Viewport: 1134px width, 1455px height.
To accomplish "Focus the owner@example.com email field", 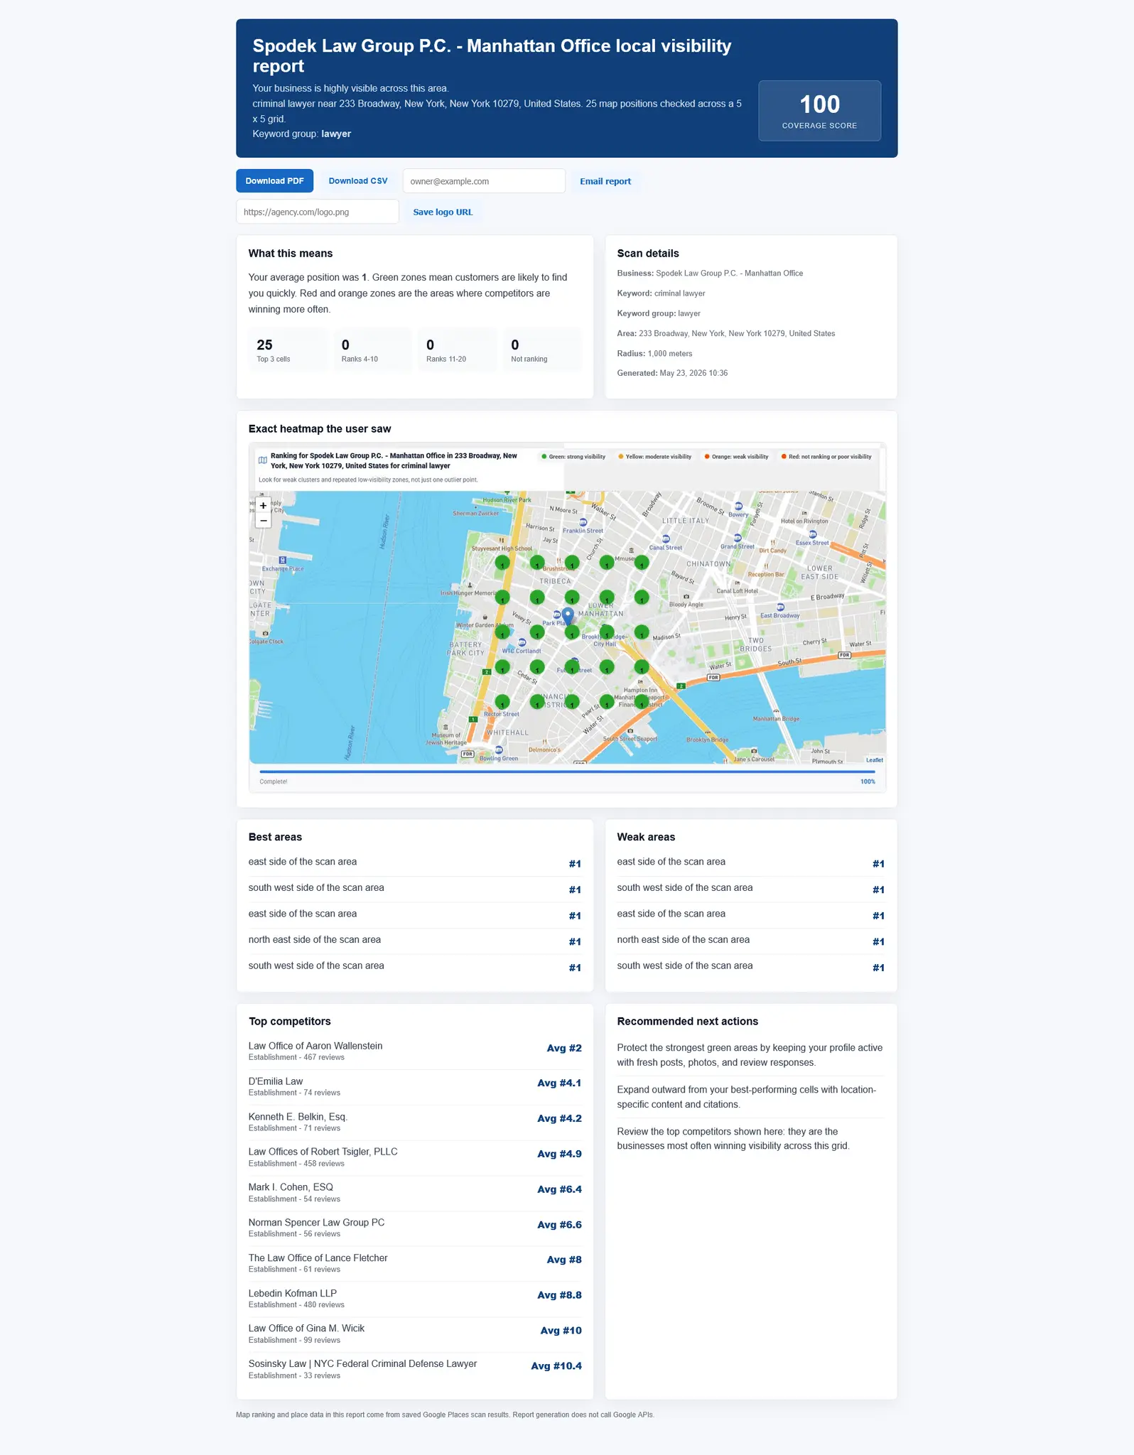I will [x=484, y=181].
